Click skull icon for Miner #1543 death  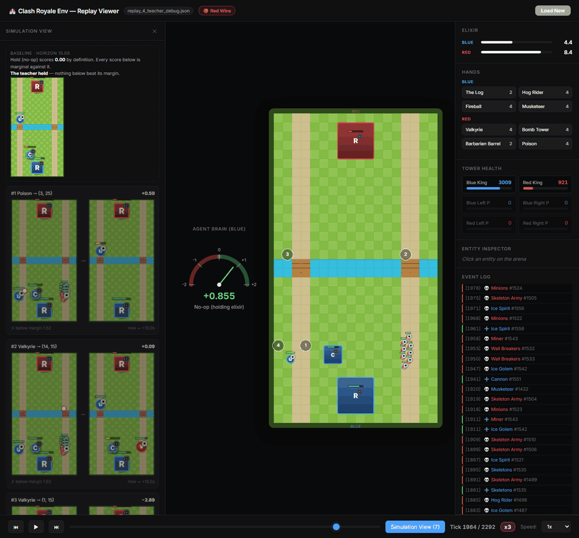point(487,339)
